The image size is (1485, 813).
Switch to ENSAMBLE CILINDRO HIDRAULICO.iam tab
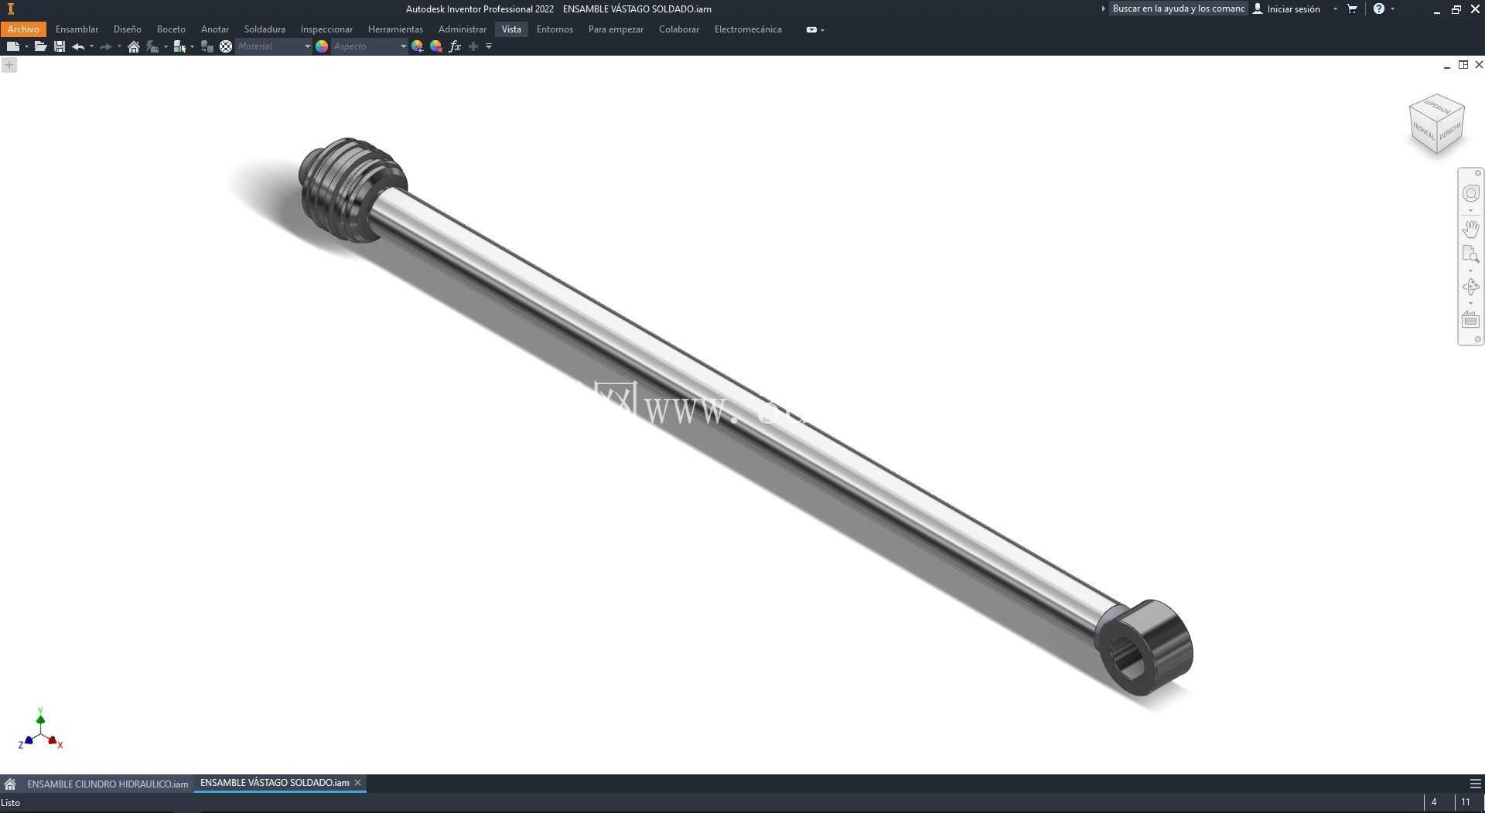point(108,784)
